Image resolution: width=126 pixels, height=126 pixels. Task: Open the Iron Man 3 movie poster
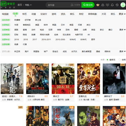(x=37, y=79)
